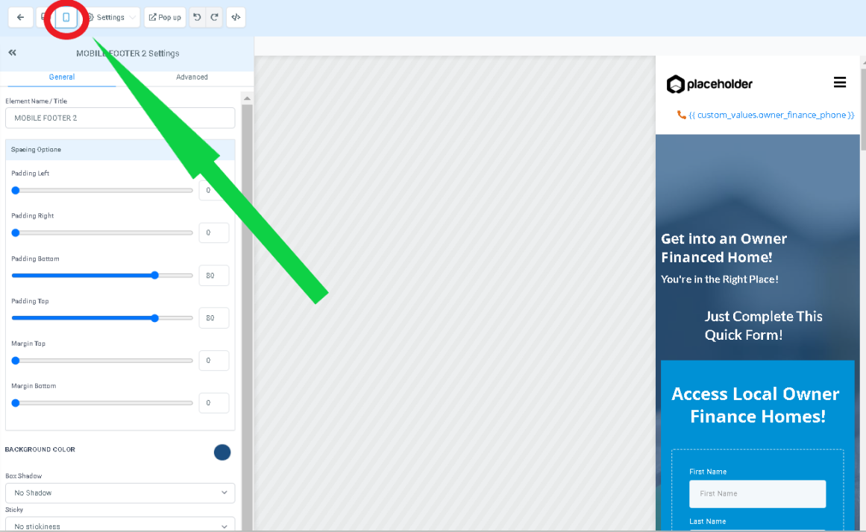Click the Padding Right value box
This screenshot has width=866, height=532.
(x=214, y=233)
